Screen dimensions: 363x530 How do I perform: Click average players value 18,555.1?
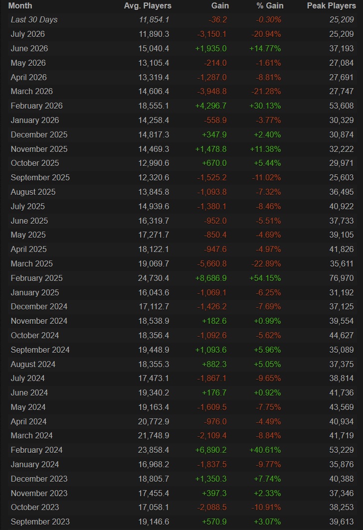tap(153, 106)
